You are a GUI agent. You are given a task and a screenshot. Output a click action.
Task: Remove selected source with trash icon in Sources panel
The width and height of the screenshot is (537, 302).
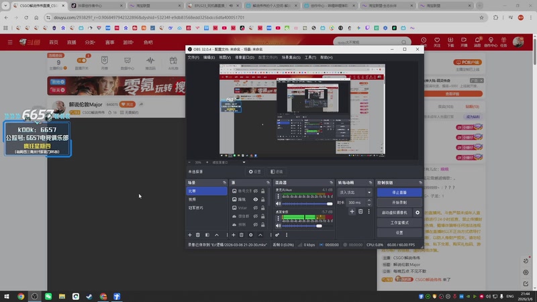click(242, 235)
